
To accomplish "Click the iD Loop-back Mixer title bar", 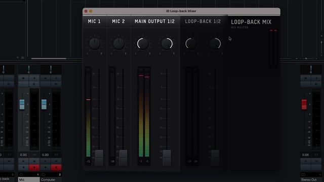I will [x=181, y=11].
